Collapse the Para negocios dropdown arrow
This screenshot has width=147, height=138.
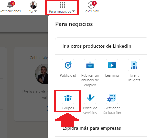tap(73, 11)
